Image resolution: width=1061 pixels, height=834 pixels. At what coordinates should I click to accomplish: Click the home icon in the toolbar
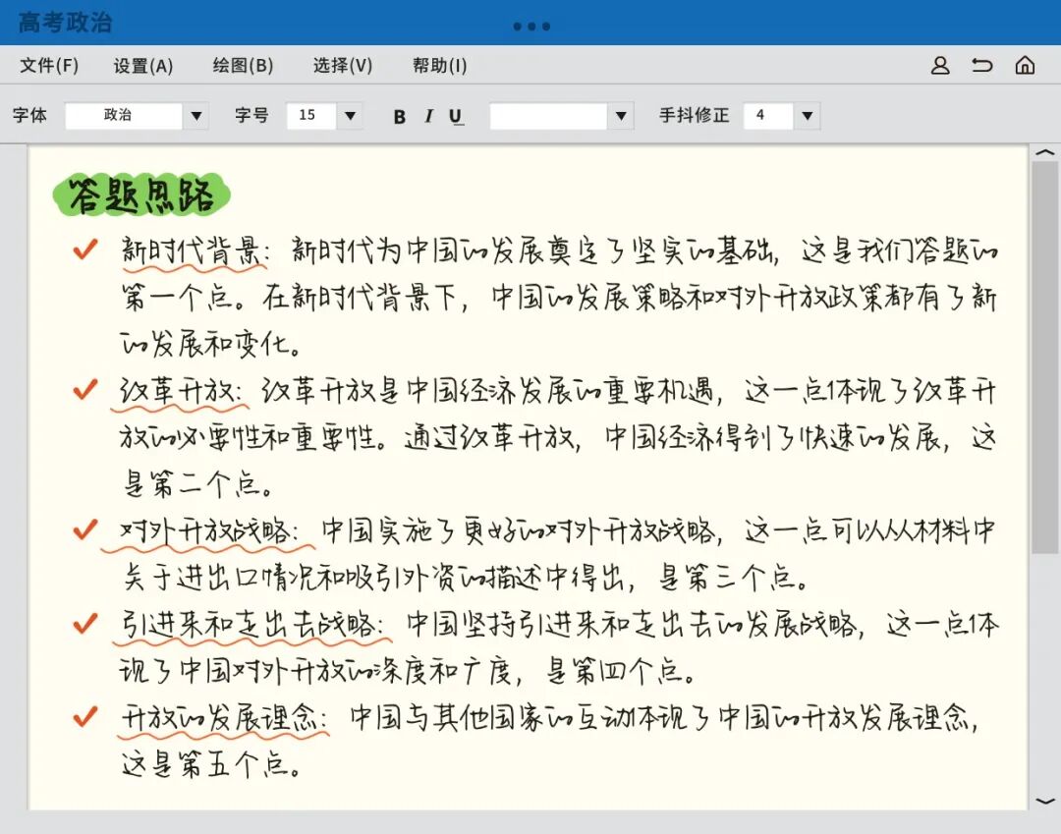[x=1026, y=66]
